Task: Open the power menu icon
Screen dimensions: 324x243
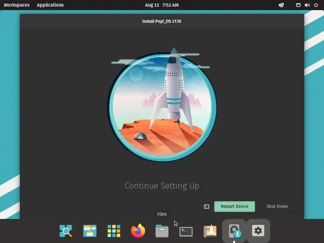Action: pyautogui.click(x=316, y=5)
